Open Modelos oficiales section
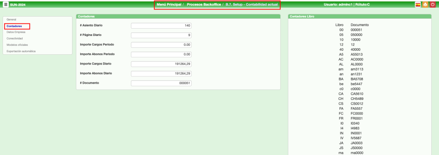Viewport: 439px width, 155px height. (17, 44)
